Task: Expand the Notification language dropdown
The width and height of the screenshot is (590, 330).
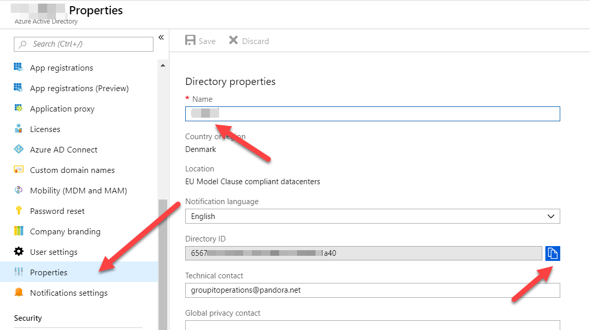Action: click(x=372, y=216)
